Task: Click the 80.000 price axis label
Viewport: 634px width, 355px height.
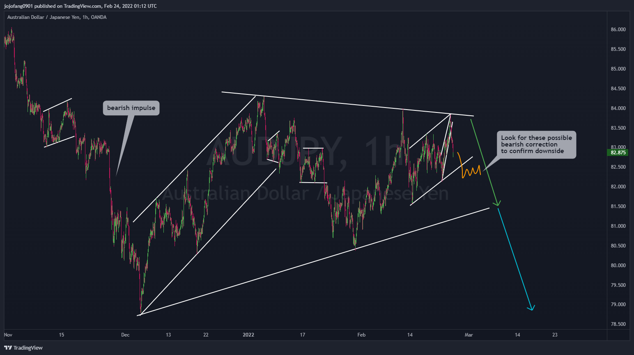Action: tap(618, 266)
